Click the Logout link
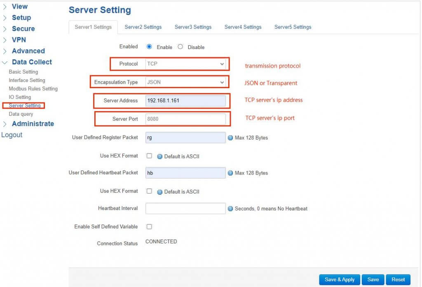Image resolution: width=422 pixels, height=287 pixels. tap(12, 135)
